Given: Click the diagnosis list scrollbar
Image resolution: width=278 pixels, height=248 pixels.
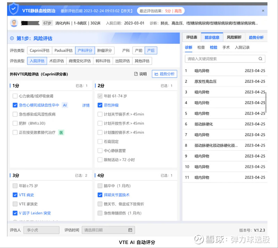Looking at the screenshot, I should [266, 102].
